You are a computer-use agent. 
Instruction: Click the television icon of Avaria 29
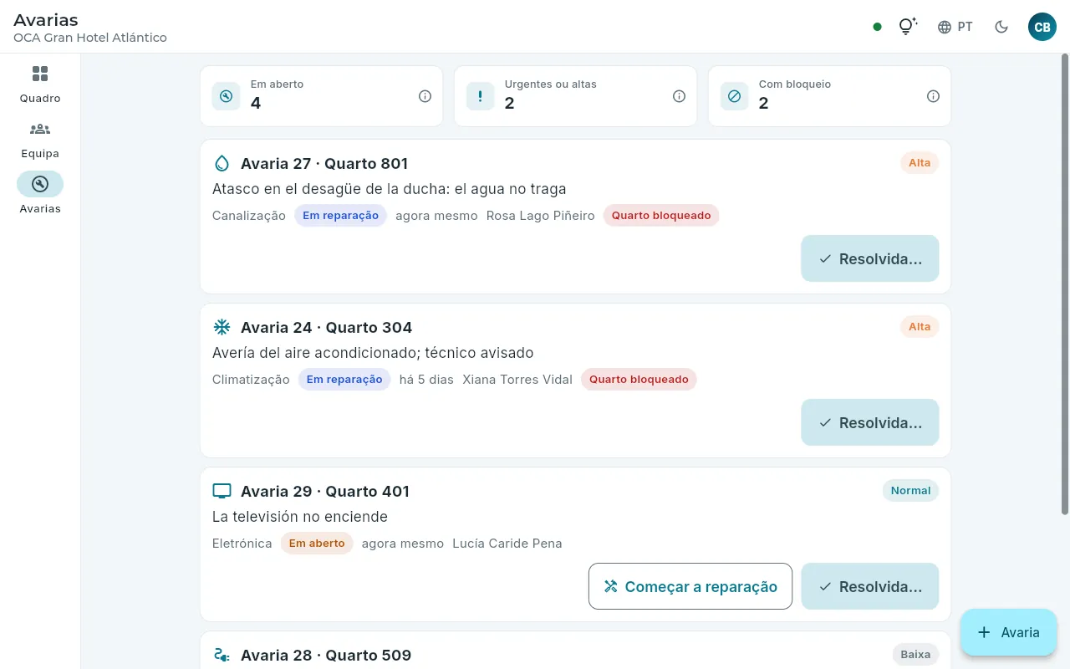[x=222, y=491]
